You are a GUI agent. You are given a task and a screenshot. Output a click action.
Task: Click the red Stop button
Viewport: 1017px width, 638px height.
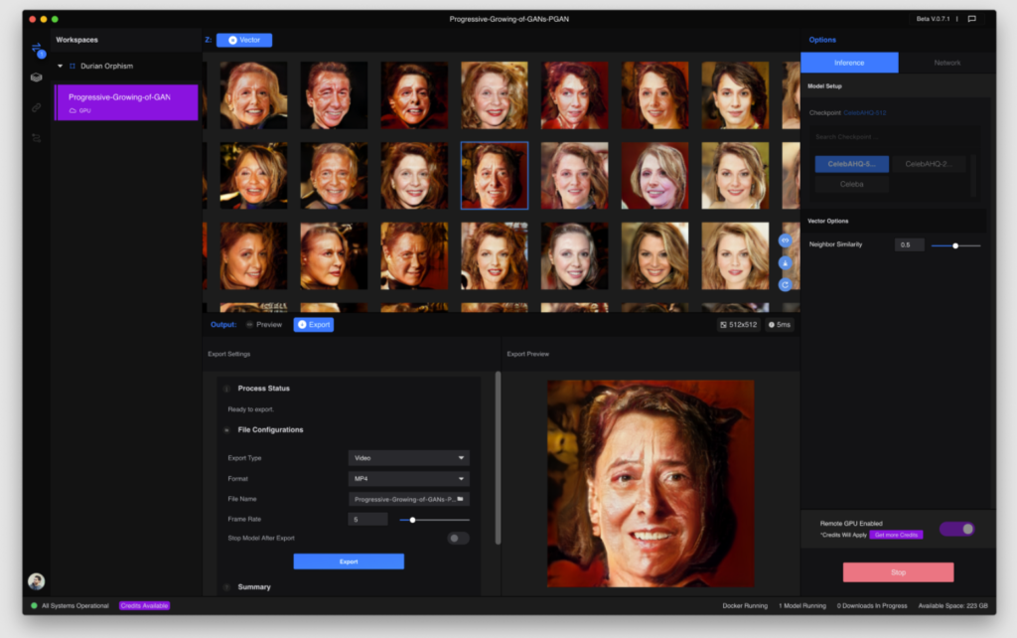(x=898, y=572)
